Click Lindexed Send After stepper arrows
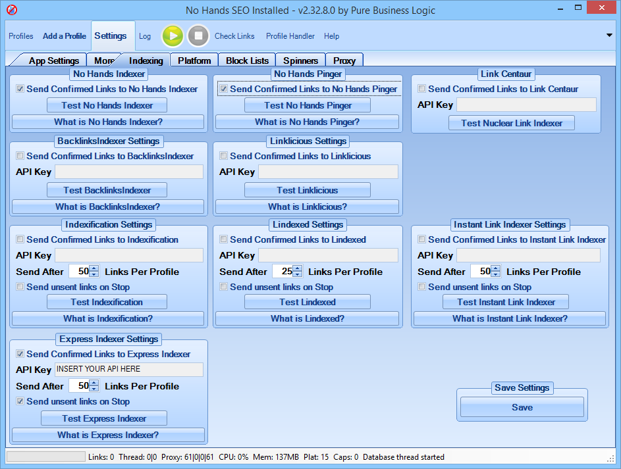621x469 pixels. [x=298, y=271]
